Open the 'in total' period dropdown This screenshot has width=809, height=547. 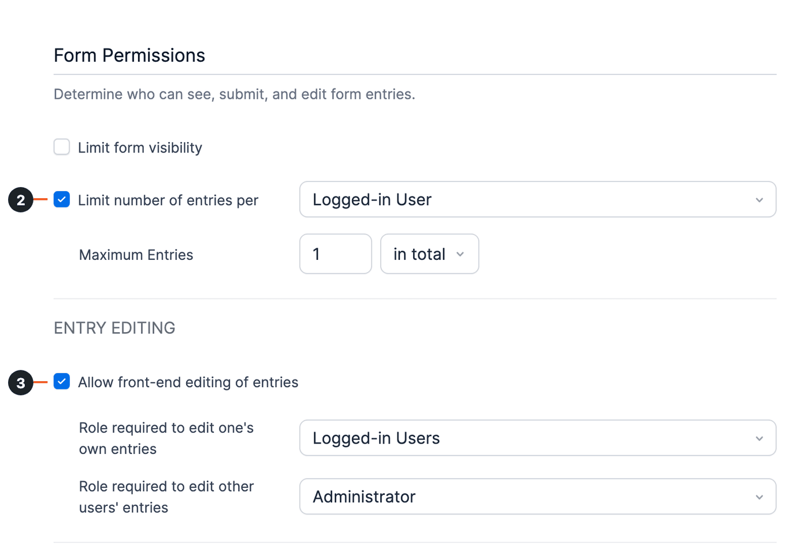coord(429,254)
